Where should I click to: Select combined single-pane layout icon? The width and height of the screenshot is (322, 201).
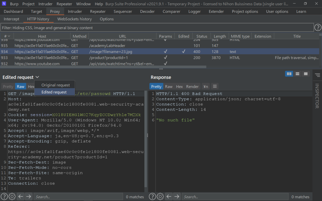pyautogui.click(x=305, y=74)
